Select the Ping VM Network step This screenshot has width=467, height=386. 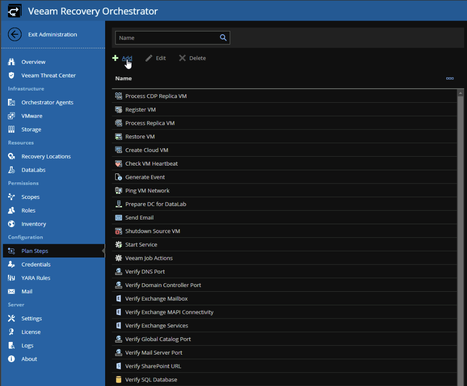pyautogui.click(x=284, y=190)
